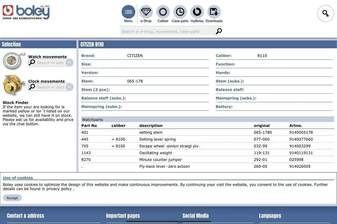The height and width of the screenshot is (224, 337).
Task: Open the Caliber gear icon
Action: pos(163,12)
